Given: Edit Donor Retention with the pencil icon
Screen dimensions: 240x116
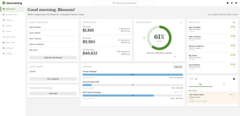Looking at the screenshot, I should pos(181,22).
